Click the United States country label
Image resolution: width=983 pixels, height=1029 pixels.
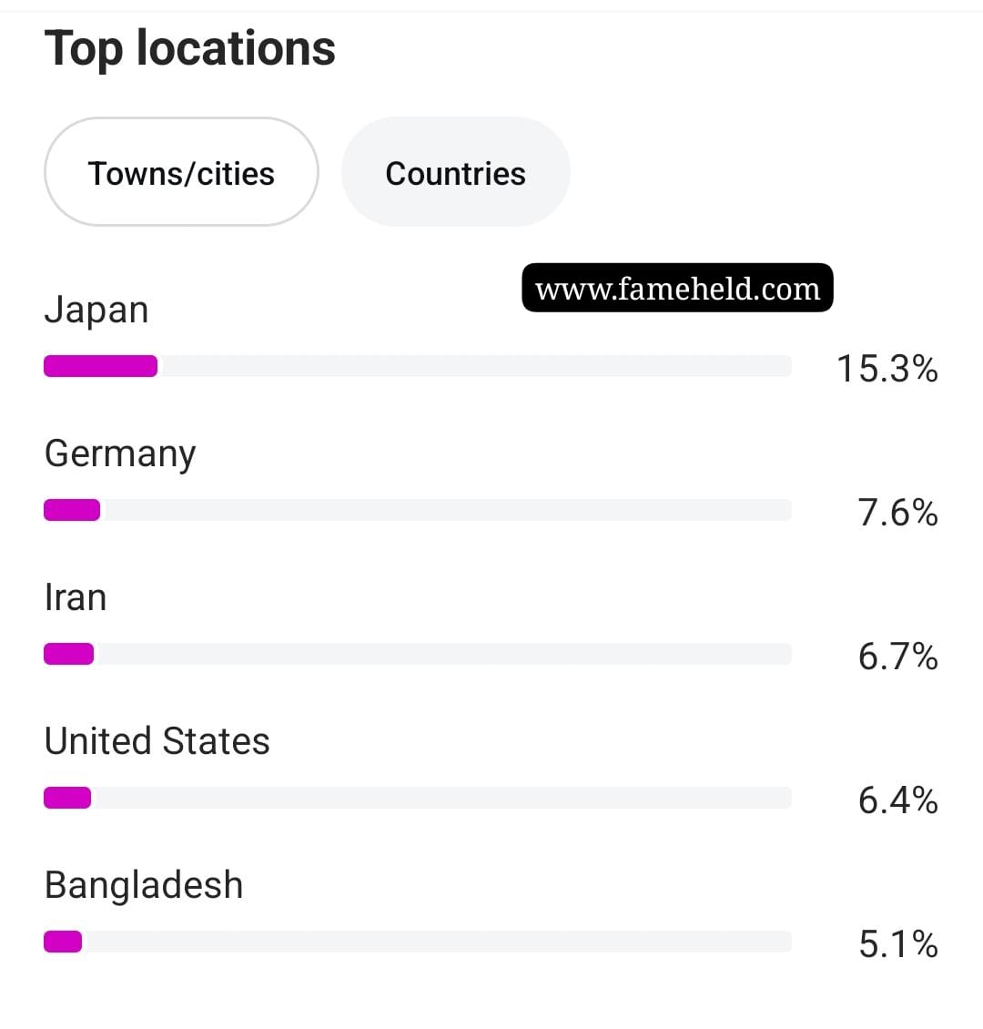157,741
